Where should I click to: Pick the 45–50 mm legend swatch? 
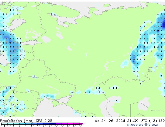point(77,124)
